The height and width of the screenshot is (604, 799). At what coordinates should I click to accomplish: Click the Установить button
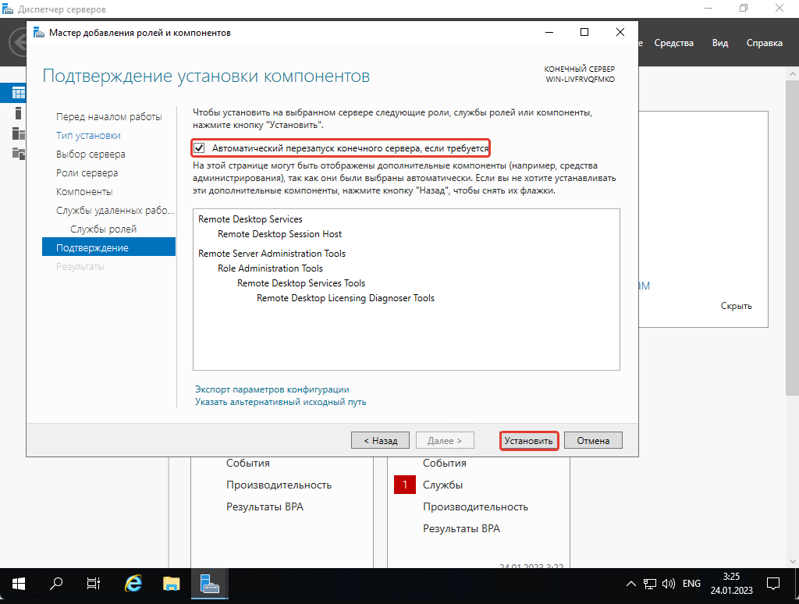click(x=528, y=441)
